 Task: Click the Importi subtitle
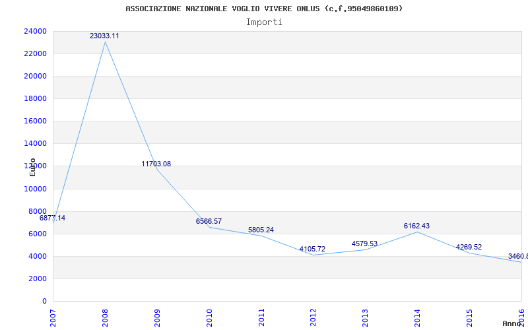click(264, 22)
